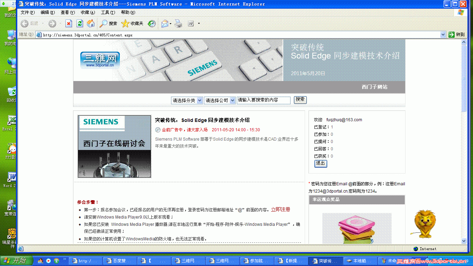Switch to the 本地磁 taskbar window

pos(360,261)
